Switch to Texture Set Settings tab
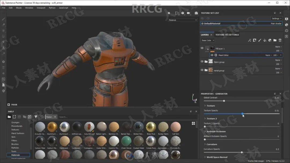 click(x=227, y=35)
